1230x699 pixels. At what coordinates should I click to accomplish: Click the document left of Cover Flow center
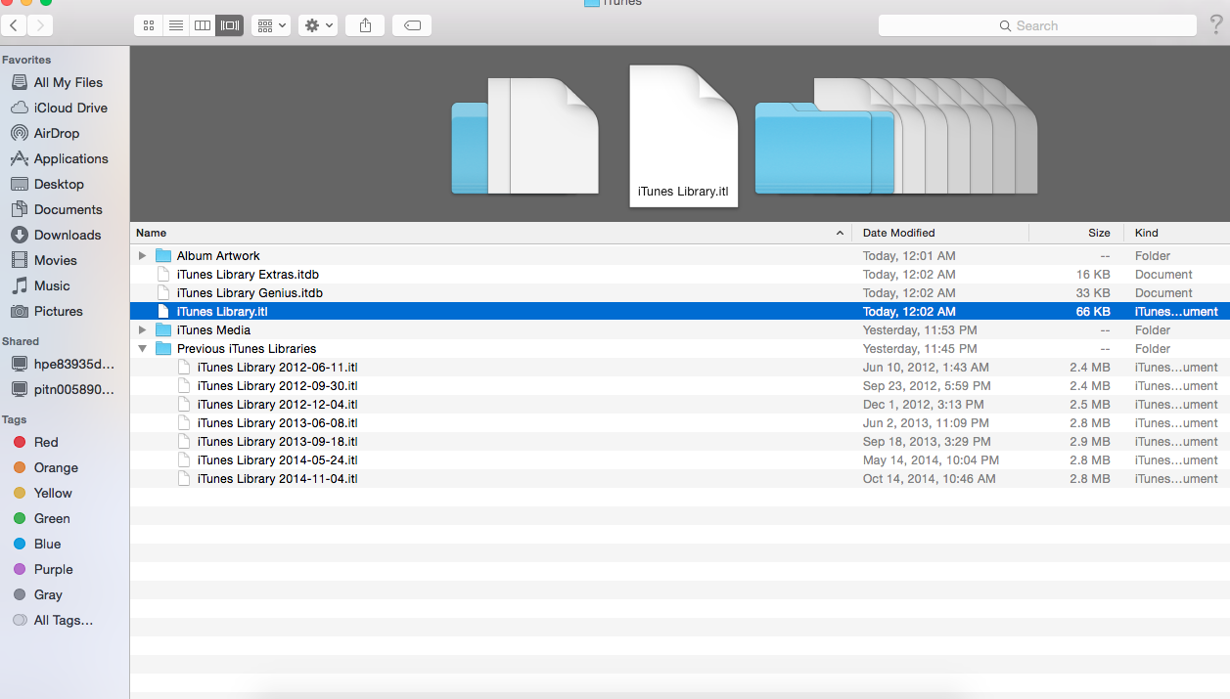pyautogui.click(x=554, y=136)
